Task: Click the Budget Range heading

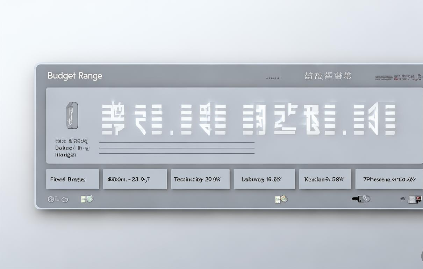Action: (x=75, y=76)
